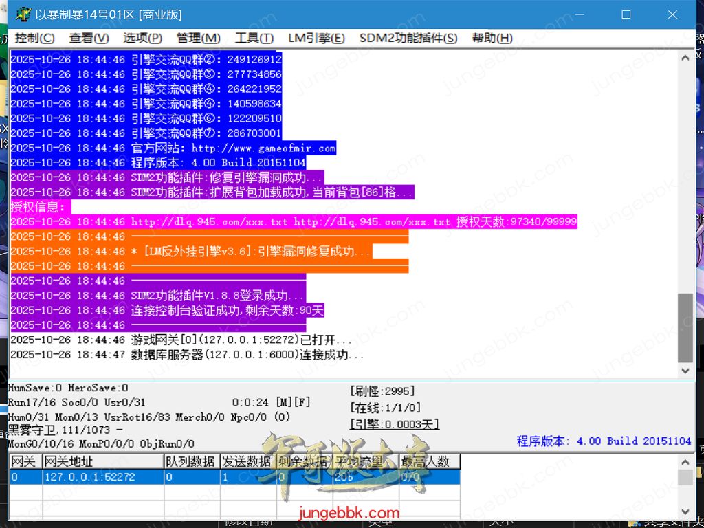Click the 队列数据 column header
Viewport: 704px width, 528px height.
[x=190, y=461]
